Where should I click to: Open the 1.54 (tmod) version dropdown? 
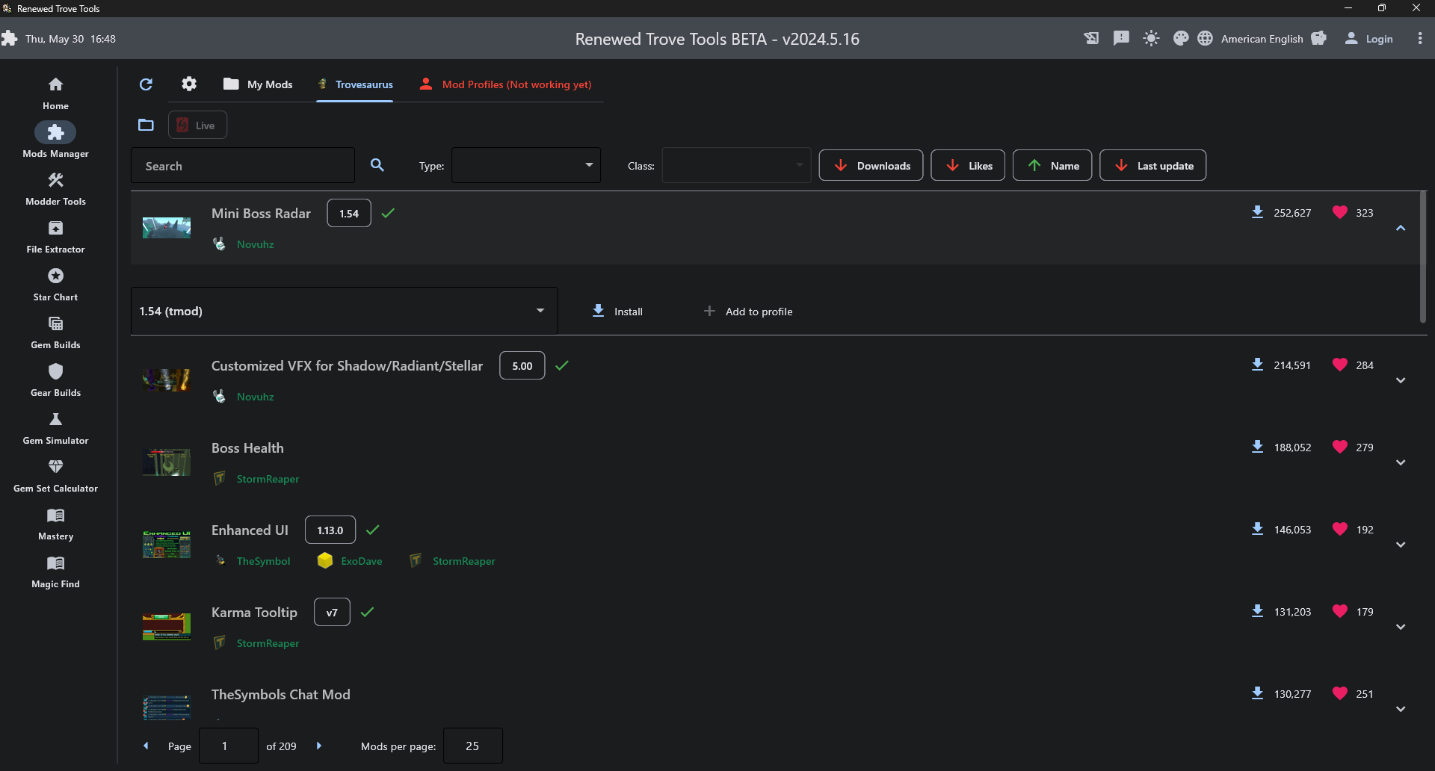(x=344, y=311)
